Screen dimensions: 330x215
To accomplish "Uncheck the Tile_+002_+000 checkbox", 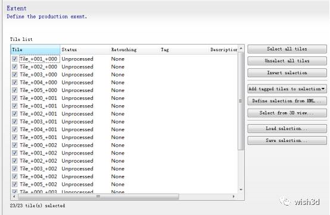I will [x=14, y=67].
